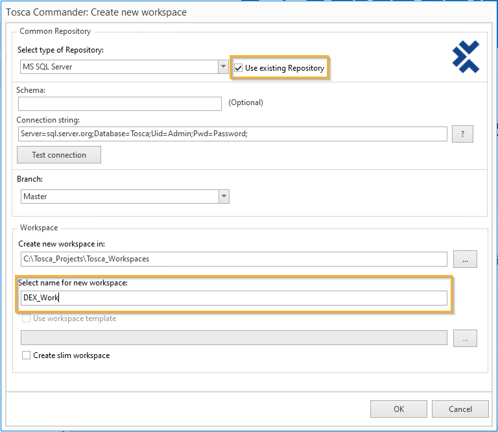Click the greyed-out workspace template path field

(x=232, y=338)
